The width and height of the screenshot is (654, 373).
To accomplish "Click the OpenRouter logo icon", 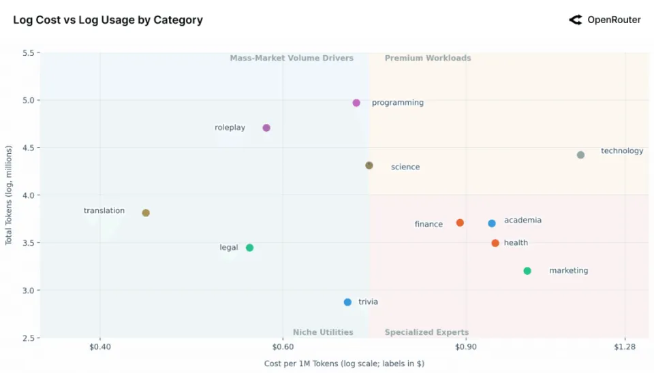I will pos(576,20).
